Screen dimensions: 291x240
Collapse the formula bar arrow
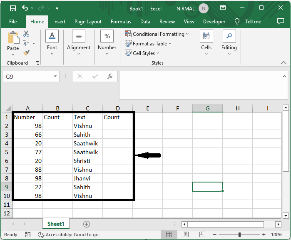pyautogui.click(x=284, y=76)
